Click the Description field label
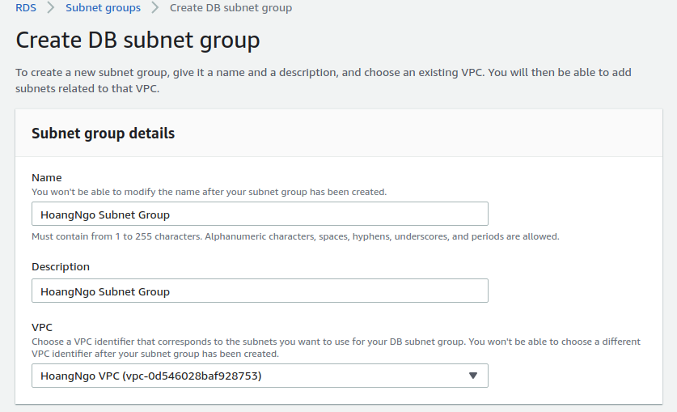This screenshot has height=412, width=677. [x=61, y=266]
